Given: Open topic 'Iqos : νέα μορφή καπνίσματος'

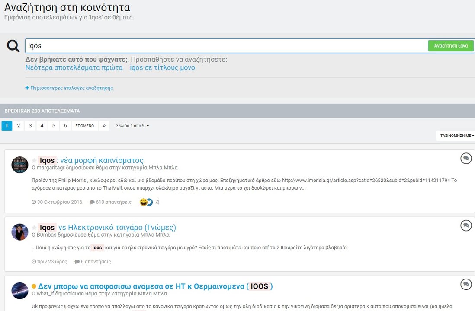Looking at the screenshot, I should tap(91, 160).
